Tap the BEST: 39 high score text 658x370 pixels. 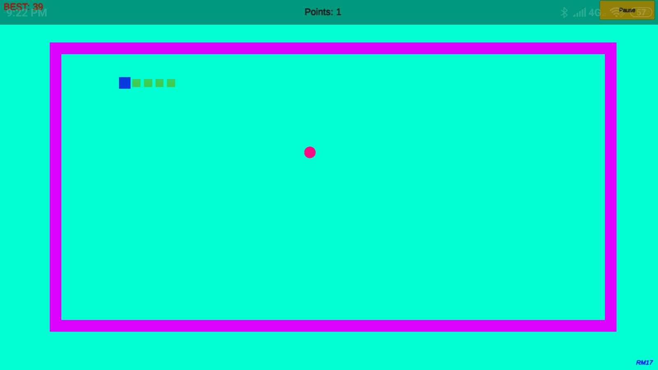click(23, 6)
